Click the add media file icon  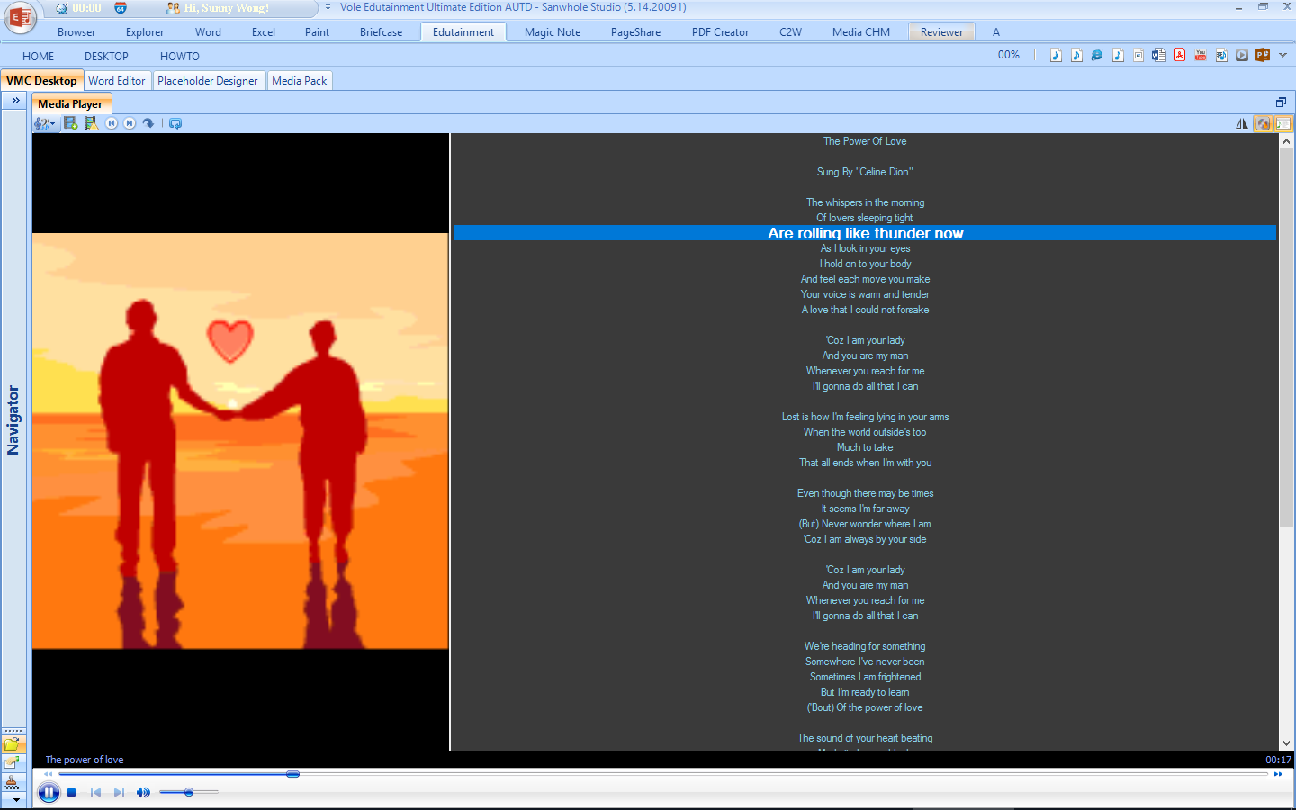(70, 123)
